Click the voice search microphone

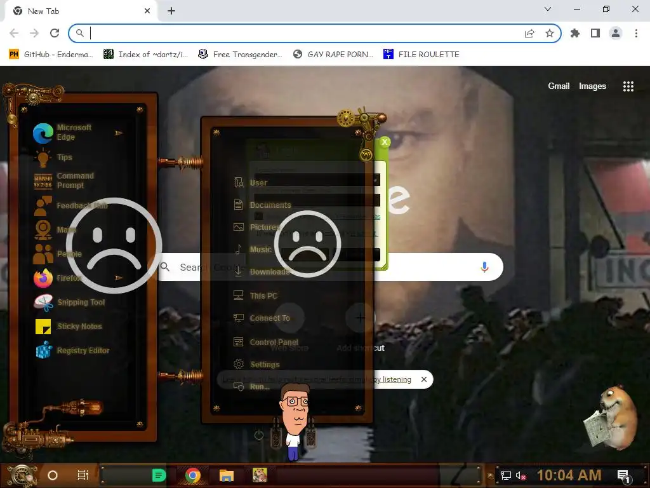484,267
